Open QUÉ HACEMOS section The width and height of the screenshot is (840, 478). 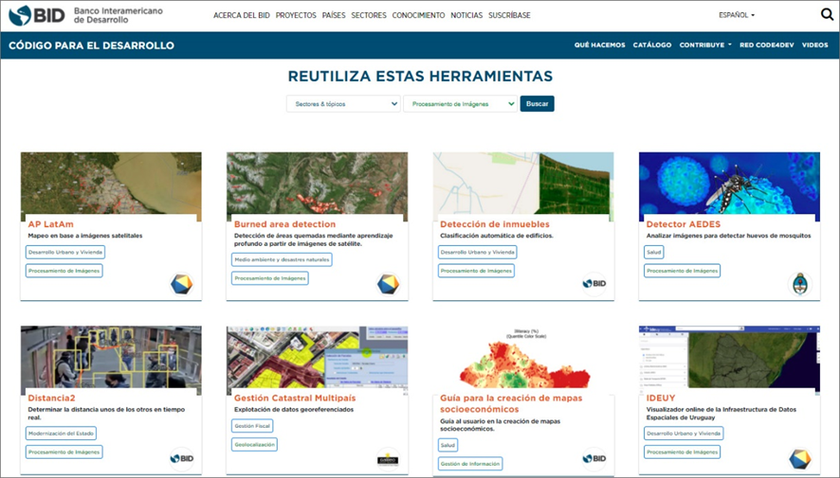tap(599, 44)
